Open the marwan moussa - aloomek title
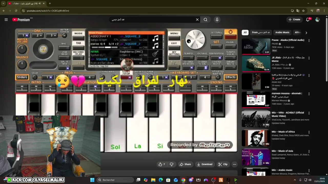The height and width of the screenshot is (184, 328). pos(287,95)
